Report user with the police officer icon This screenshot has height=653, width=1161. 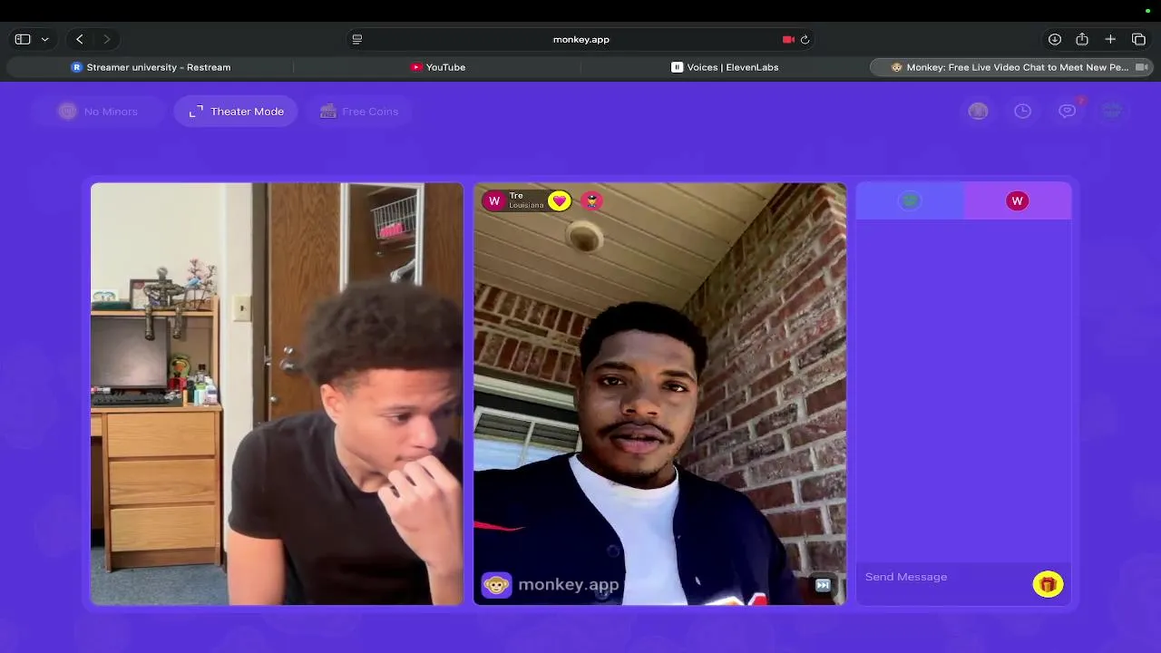tap(592, 200)
